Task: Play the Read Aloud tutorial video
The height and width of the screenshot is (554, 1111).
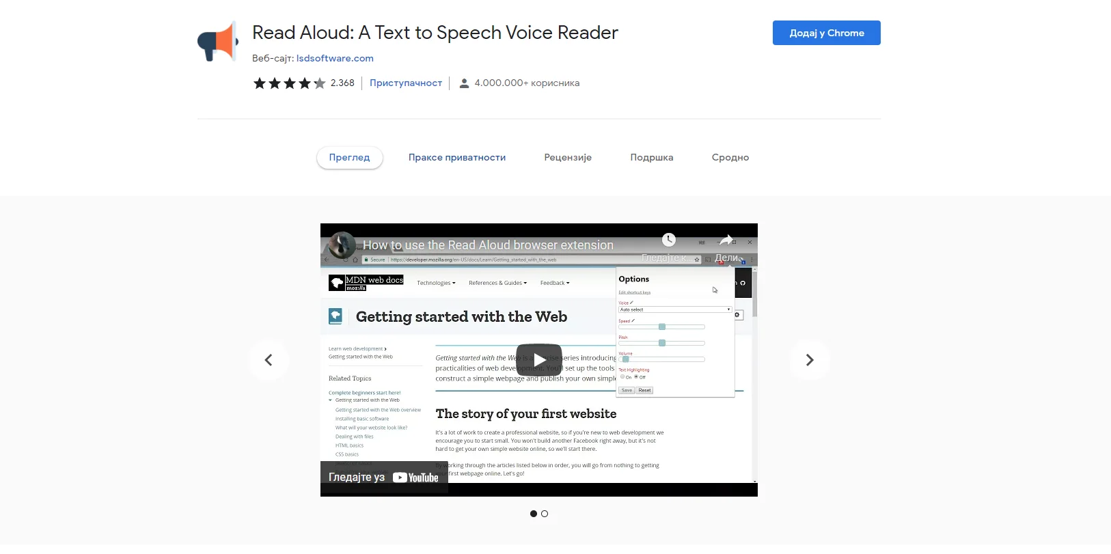Action: [539, 360]
